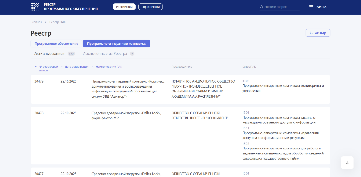Open the Фильтр button
Viewport: 361px width, 177px height.
318,32
